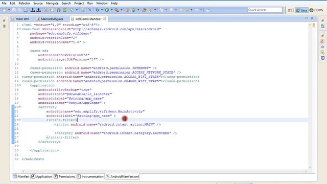This screenshot has width=327, height=184.
Task: Close the wifiDemo Manifest tab
Action: point(105,19)
